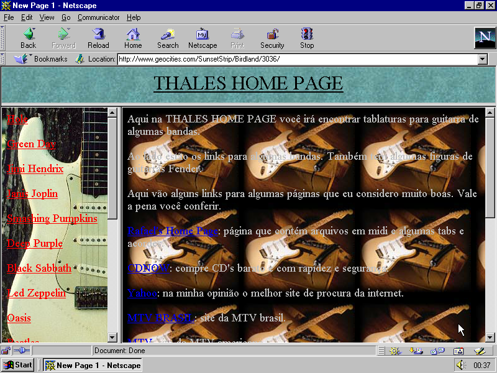The image size is (497, 373).
Task: Open the Help menu
Action: (134, 17)
